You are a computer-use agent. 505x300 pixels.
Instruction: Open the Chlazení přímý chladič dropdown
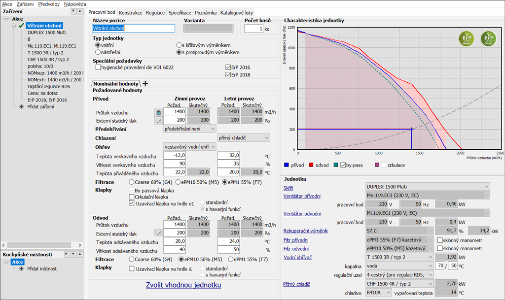coord(244,137)
